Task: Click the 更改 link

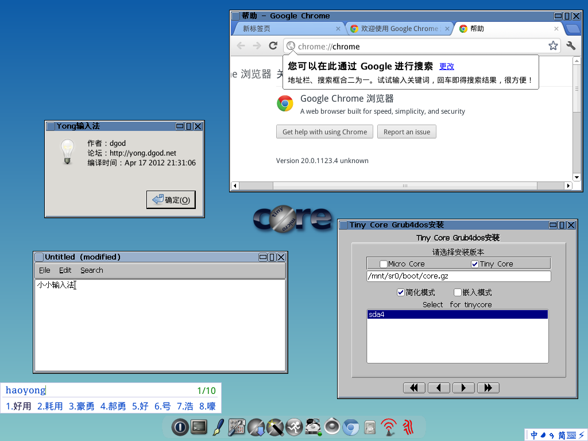Action: pos(447,67)
